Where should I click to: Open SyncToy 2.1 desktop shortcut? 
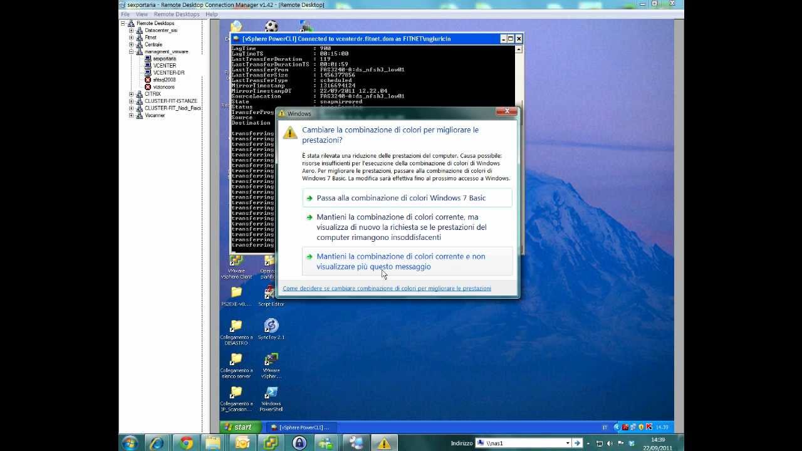click(x=271, y=329)
